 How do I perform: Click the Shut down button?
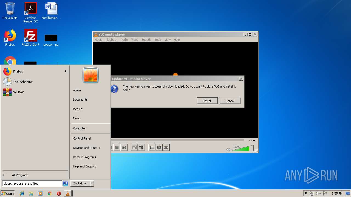pyautogui.click(x=80, y=183)
